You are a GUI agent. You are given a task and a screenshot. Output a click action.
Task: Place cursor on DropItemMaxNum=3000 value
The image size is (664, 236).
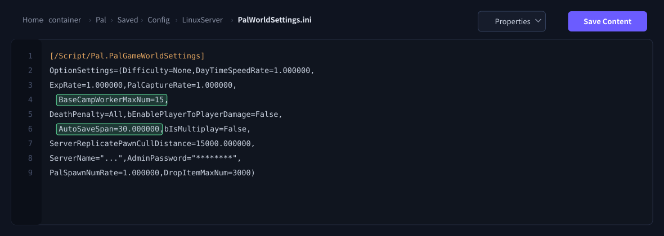pos(207,173)
